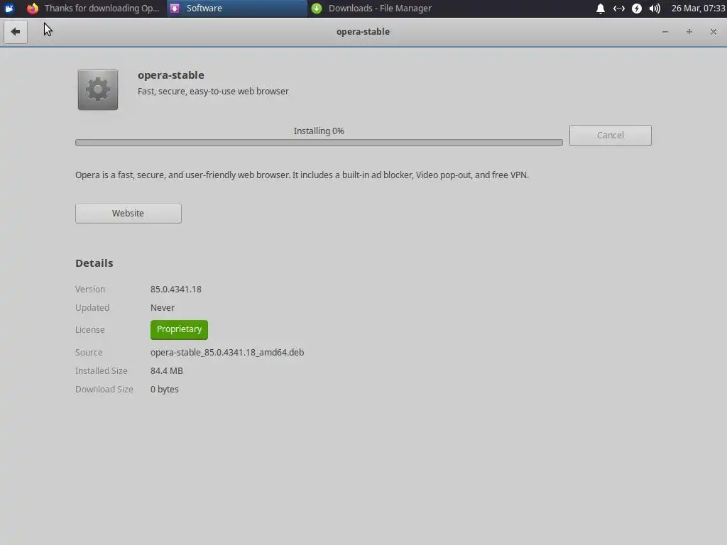Close the opera-stable window
This screenshot has height=545, width=727.
714,32
